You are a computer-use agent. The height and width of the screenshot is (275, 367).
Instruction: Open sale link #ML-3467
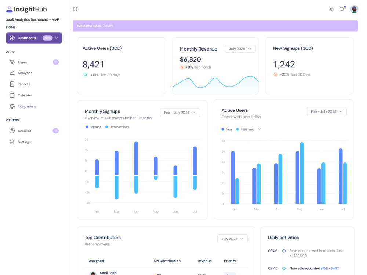(x=330, y=268)
